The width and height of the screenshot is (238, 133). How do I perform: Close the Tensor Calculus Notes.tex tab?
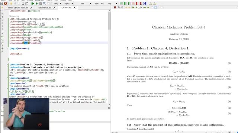31,7
